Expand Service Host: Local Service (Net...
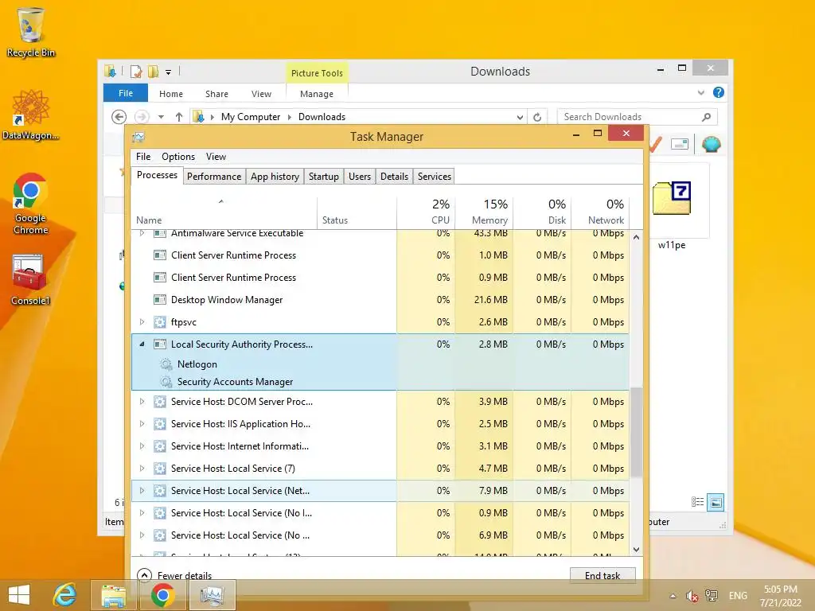 pyautogui.click(x=142, y=490)
